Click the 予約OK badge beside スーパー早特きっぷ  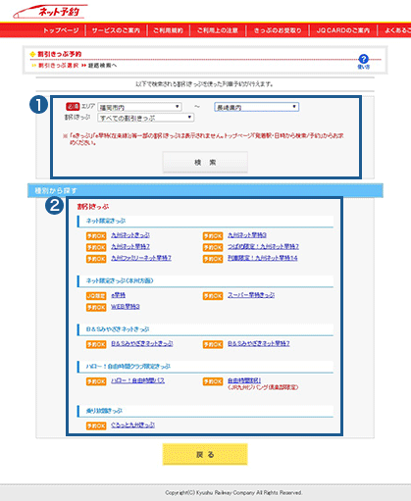point(213,296)
